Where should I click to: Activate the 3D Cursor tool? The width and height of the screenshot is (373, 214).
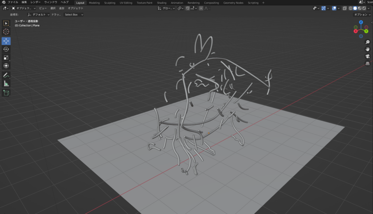click(x=6, y=32)
